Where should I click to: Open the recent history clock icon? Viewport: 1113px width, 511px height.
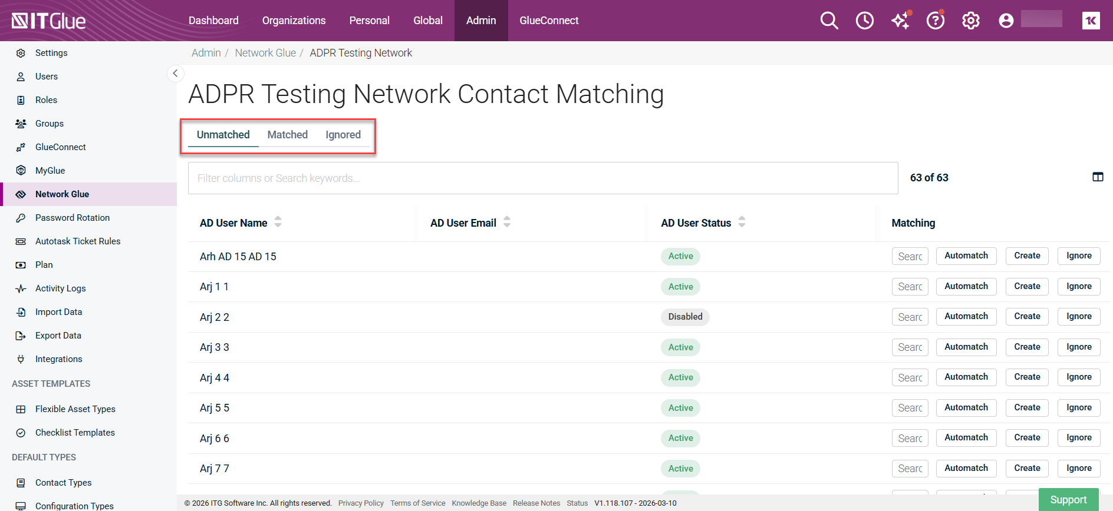click(x=865, y=21)
